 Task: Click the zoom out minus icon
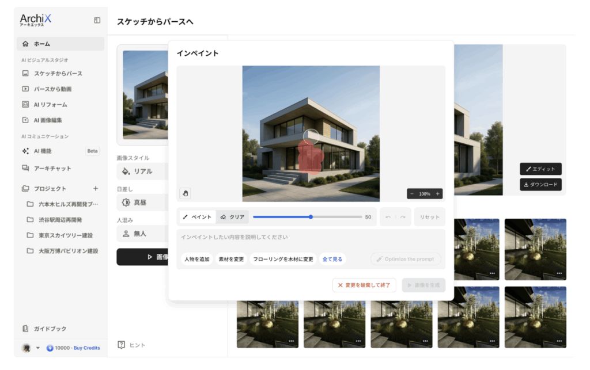point(412,194)
